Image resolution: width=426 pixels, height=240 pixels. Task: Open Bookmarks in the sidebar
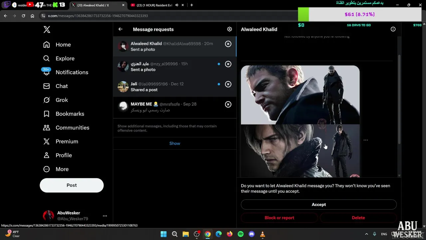[x=64, y=114]
